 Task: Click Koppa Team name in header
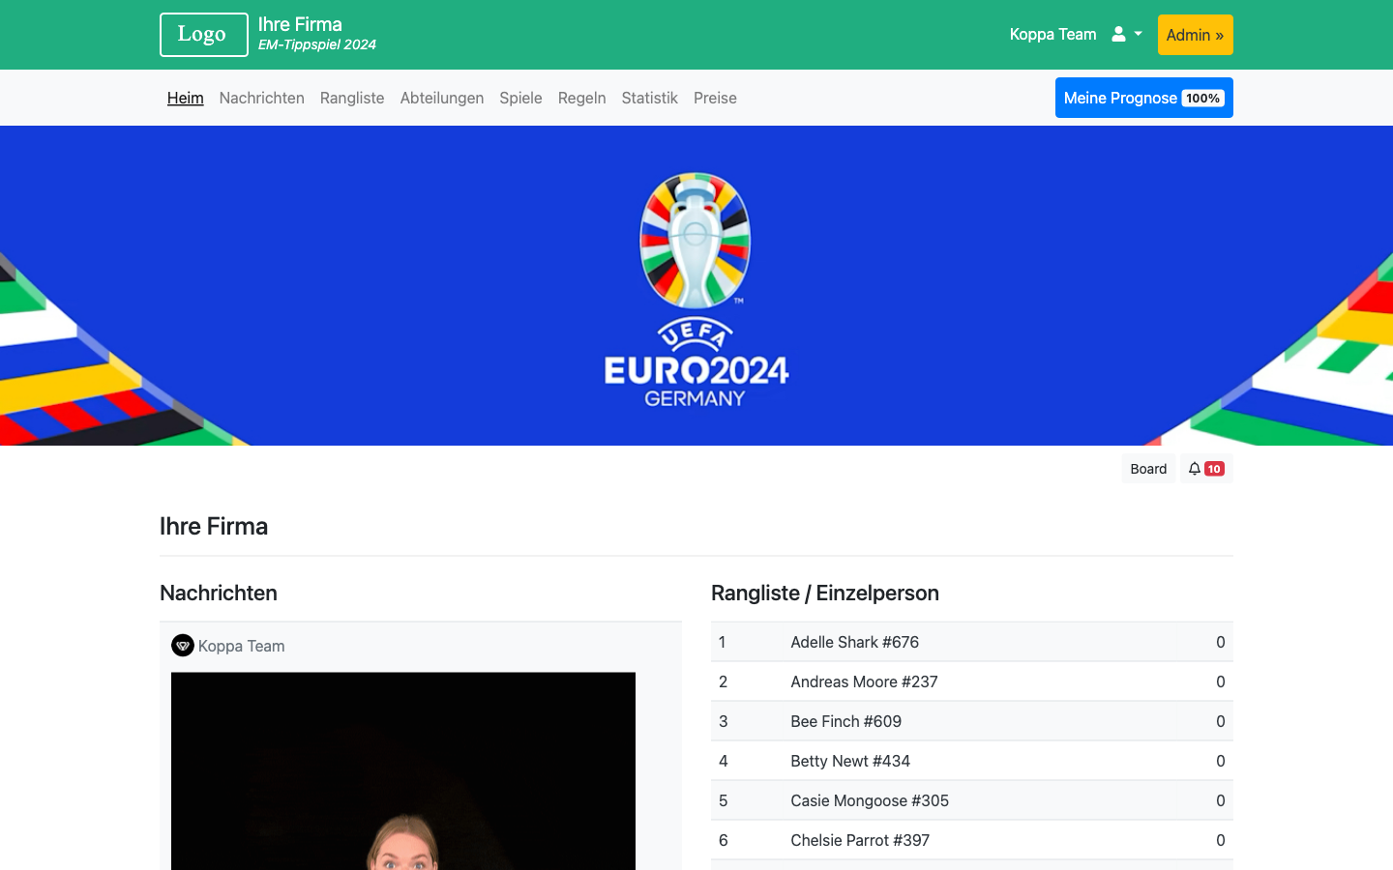pos(1052,34)
